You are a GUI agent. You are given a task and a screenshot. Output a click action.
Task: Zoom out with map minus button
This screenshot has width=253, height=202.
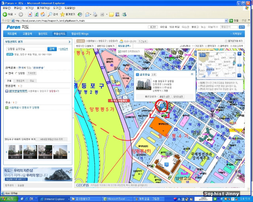coord(240,75)
